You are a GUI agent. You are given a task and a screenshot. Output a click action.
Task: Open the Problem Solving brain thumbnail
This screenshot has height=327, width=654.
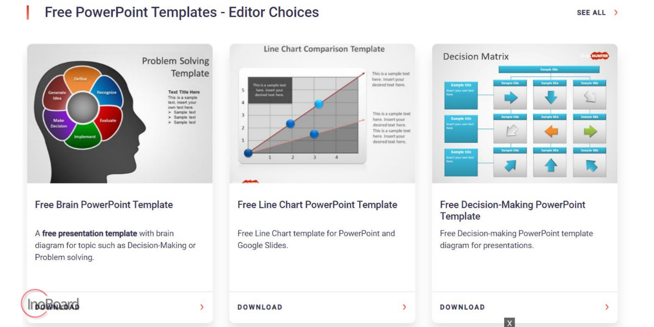(x=120, y=113)
